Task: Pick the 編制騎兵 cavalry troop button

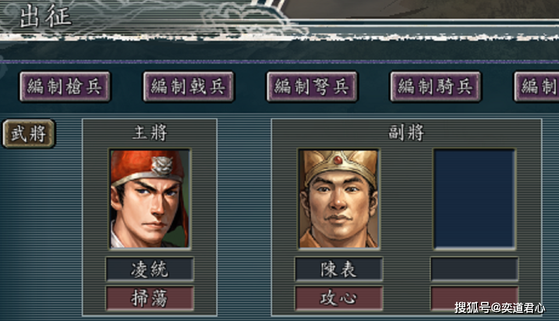Action: tap(436, 87)
